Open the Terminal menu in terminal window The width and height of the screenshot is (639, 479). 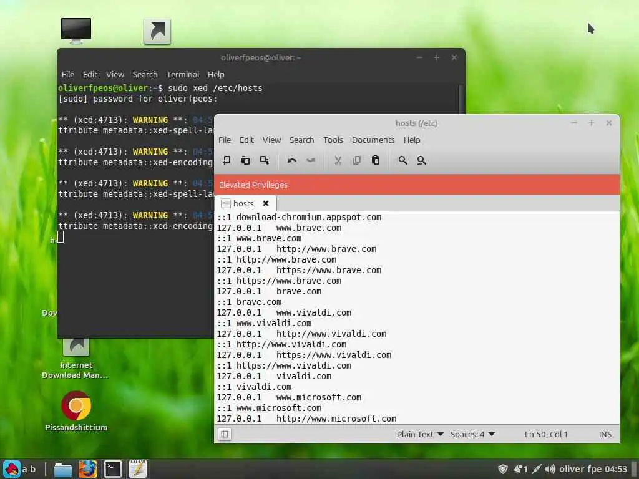[183, 75]
